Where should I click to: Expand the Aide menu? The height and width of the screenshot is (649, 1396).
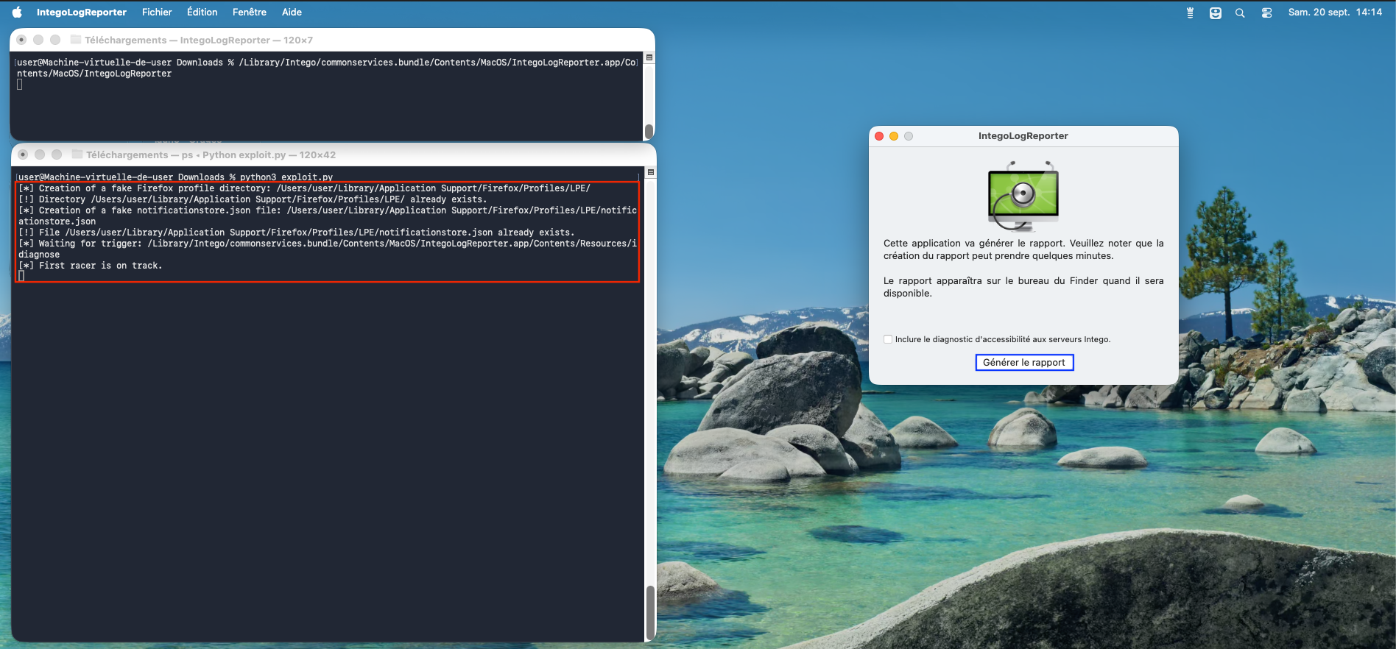pyautogui.click(x=292, y=13)
